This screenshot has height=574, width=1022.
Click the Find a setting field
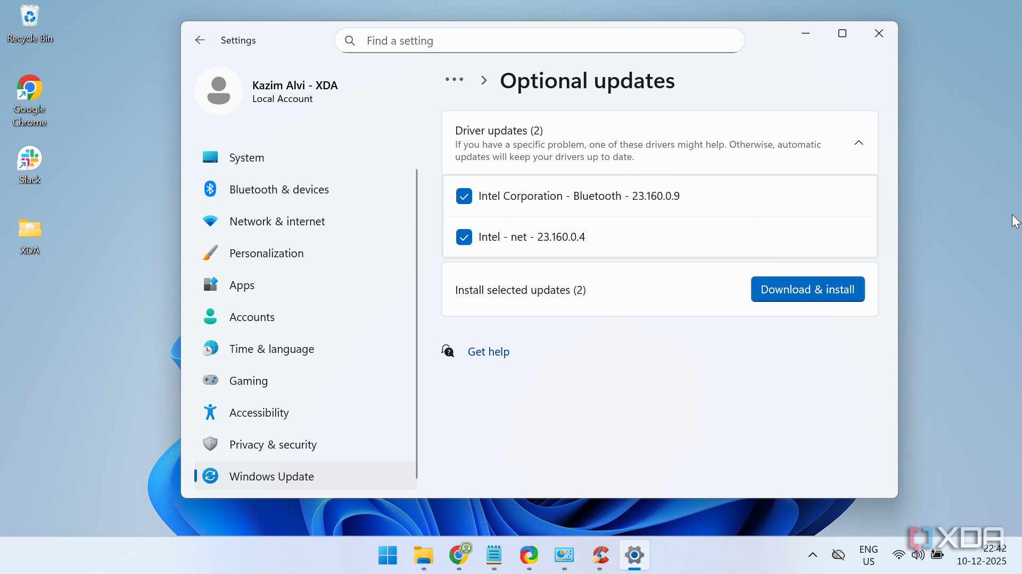click(548, 41)
